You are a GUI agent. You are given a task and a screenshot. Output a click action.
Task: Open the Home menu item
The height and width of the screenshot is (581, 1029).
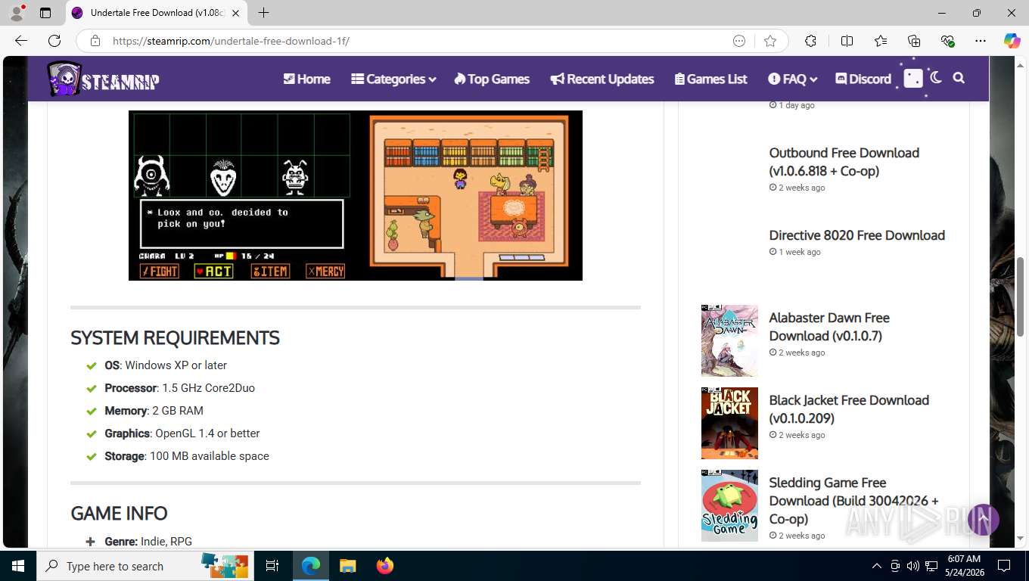pyautogui.click(x=306, y=79)
